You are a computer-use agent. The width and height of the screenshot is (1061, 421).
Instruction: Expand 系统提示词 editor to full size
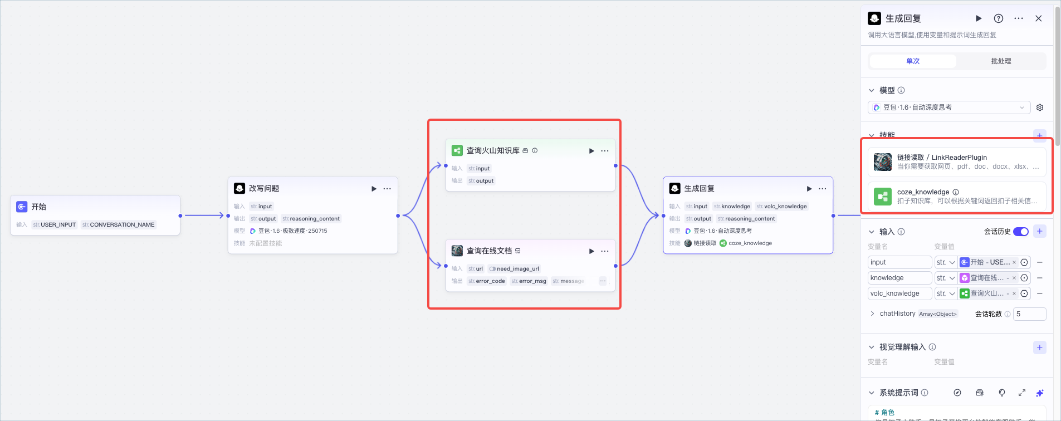point(1022,393)
